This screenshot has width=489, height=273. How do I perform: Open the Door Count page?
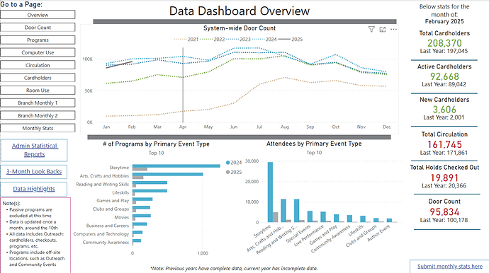[x=38, y=28]
